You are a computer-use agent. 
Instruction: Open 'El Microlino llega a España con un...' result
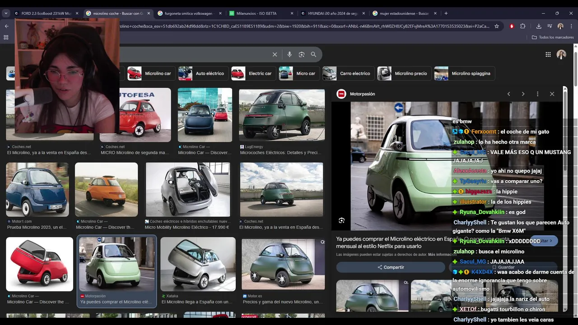pos(197,302)
